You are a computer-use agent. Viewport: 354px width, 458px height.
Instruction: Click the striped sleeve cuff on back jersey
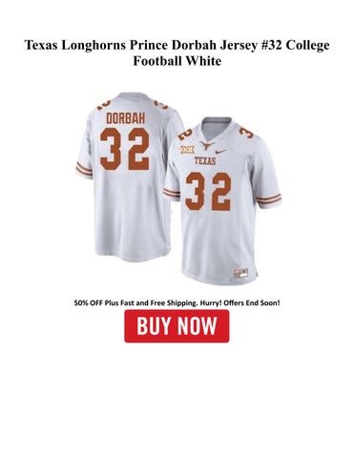click(84, 169)
